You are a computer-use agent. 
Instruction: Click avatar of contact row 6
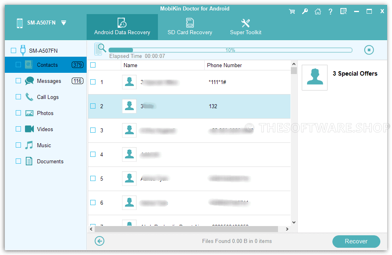click(x=129, y=203)
